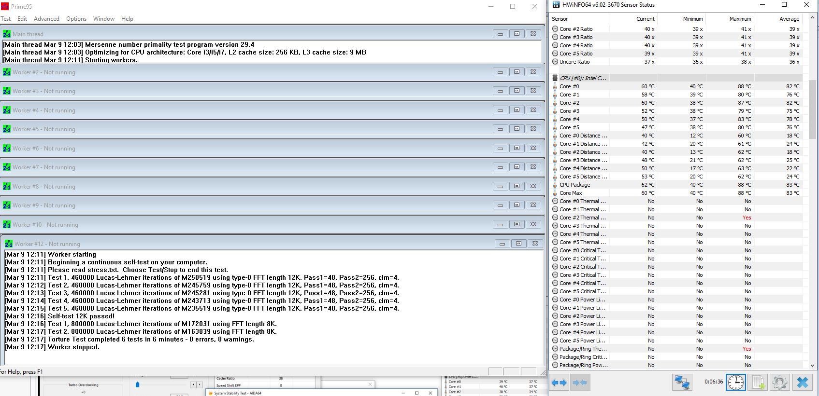Click the Prime95 application icon in title bar
This screenshot has width=819, height=396.
click(x=5, y=6)
